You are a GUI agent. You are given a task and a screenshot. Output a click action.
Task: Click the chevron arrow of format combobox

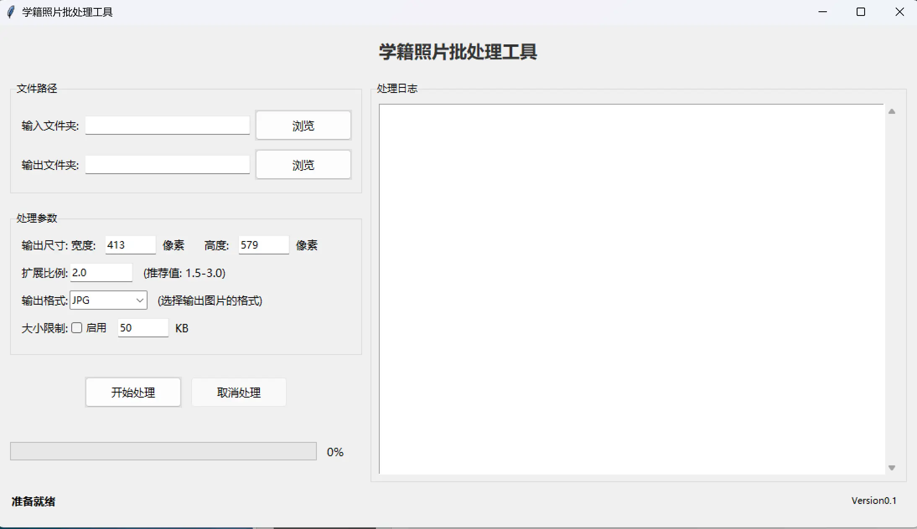pos(140,300)
